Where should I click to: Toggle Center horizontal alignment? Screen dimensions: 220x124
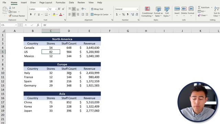click(74, 14)
